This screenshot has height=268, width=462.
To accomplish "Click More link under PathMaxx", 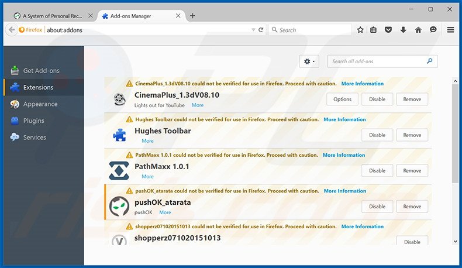I will [x=147, y=177].
